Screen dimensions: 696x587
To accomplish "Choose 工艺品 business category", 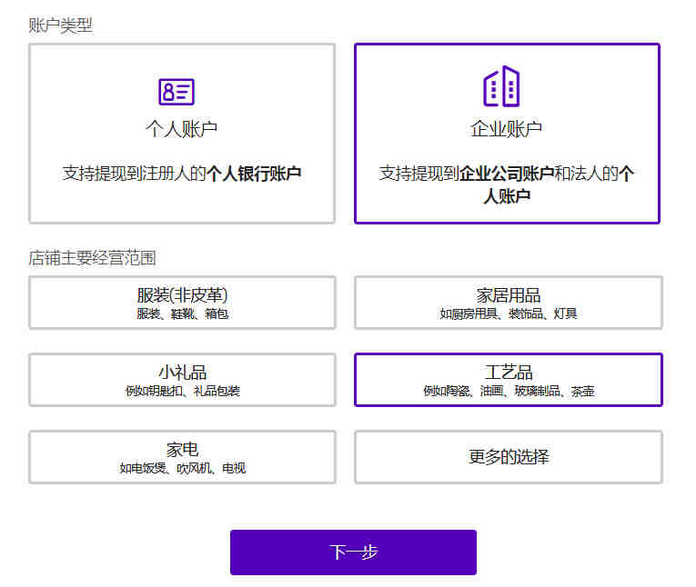I will coord(509,380).
